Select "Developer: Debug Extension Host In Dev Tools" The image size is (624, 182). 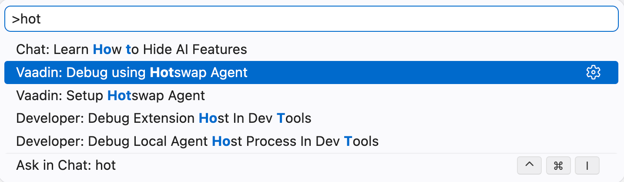[x=312, y=118]
